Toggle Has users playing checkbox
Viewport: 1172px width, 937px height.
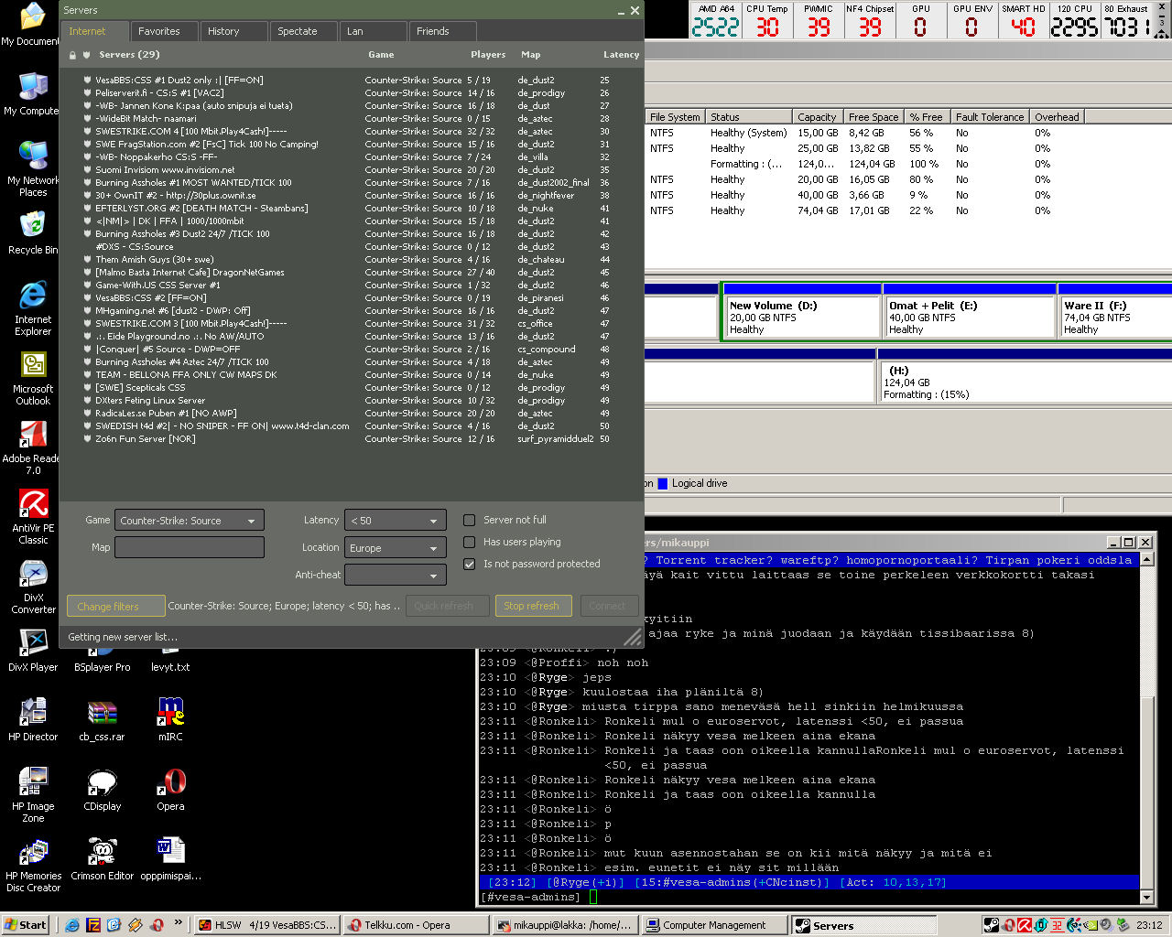470,542
